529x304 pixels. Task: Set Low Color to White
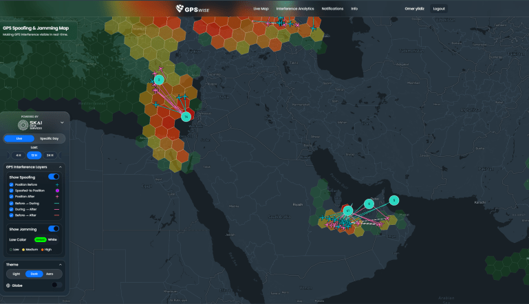52,239
